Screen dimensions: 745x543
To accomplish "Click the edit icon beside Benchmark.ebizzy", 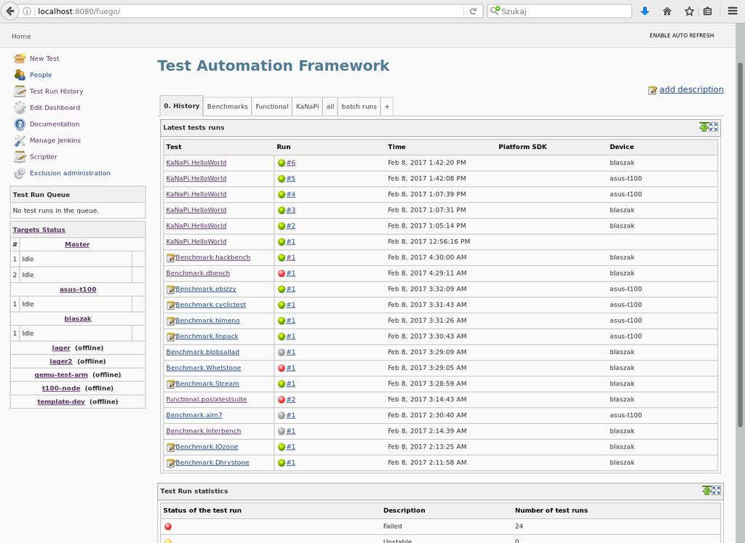I will coord(170,289).
